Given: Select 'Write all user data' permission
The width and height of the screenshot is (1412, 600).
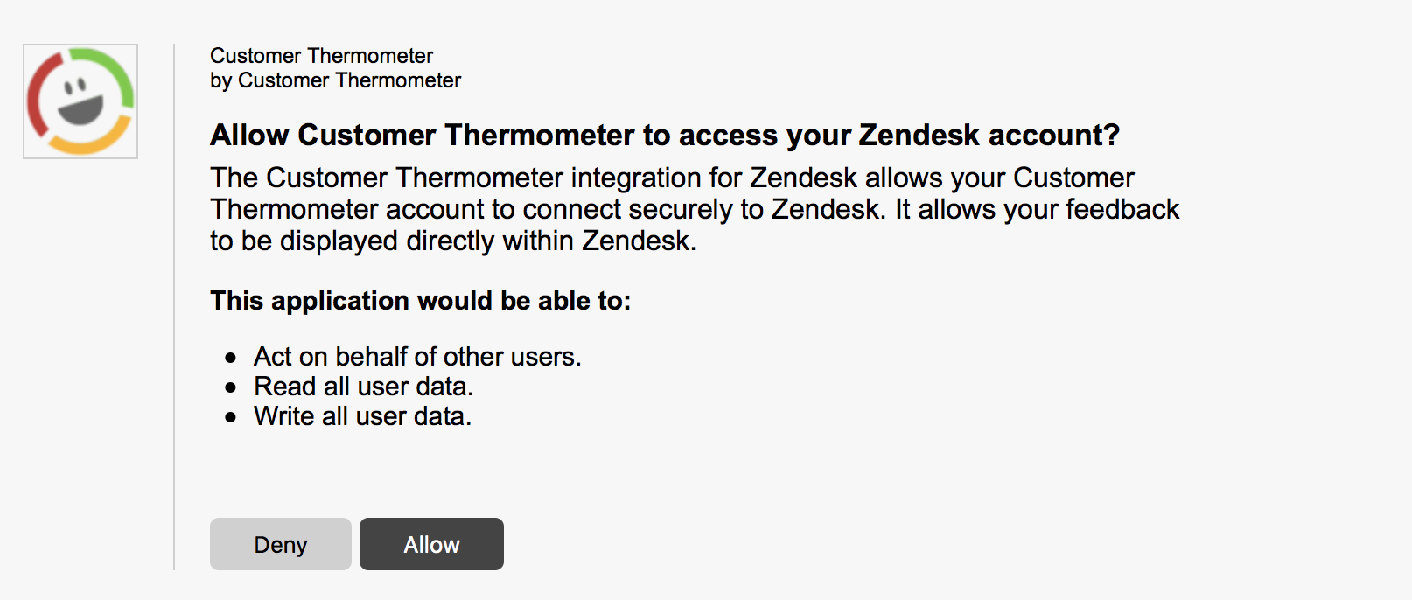Looking at the screenshot, I should click(x=362, y=416).
